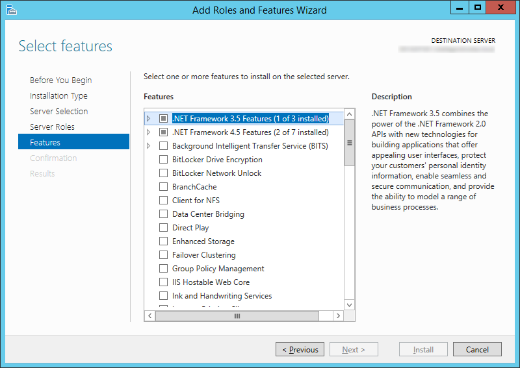Enable IIS Hostable Web Core checkbox

(x=163, y=282)
